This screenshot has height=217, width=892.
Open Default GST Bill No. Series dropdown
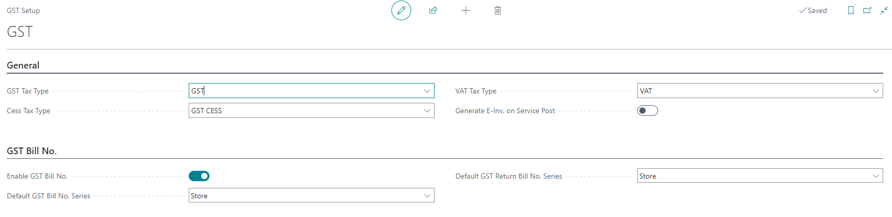427,196
